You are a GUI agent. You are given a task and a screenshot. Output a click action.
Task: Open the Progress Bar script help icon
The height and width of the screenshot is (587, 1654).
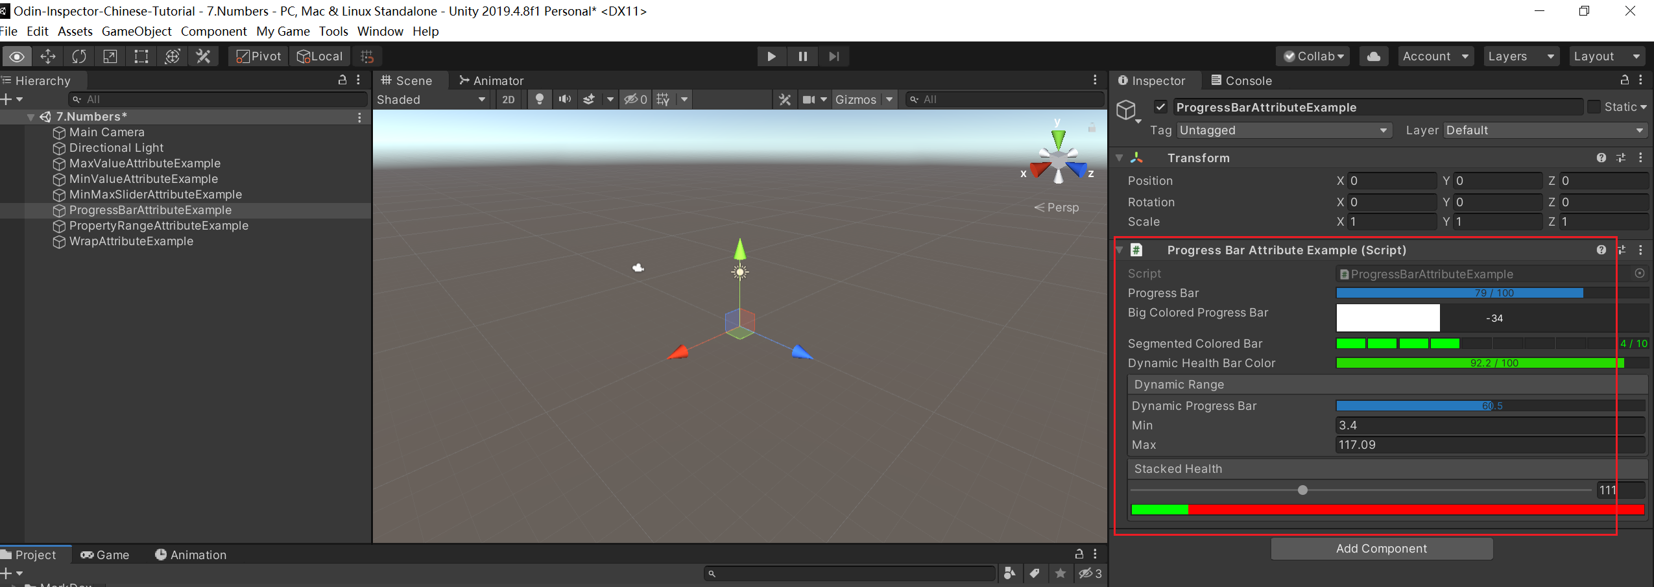(x=1601, y=250)
